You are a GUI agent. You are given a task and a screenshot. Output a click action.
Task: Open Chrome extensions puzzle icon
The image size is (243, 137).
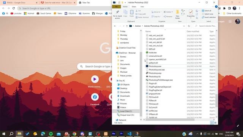pos(224,8)
